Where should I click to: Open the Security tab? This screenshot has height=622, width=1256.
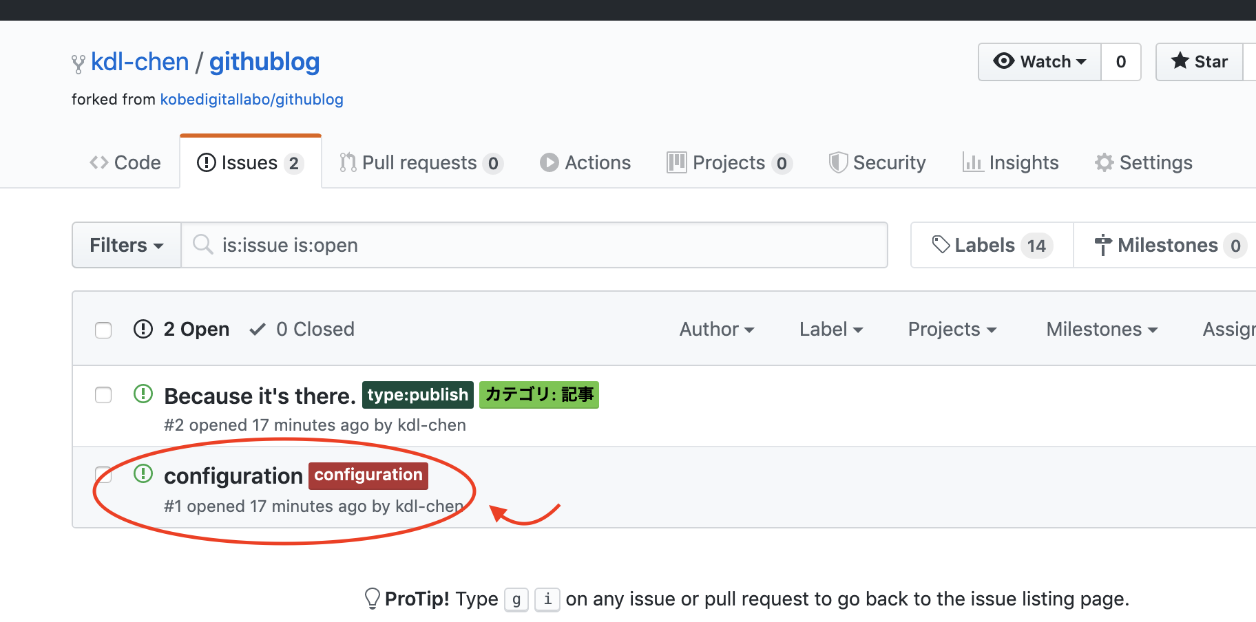click(x=877, y=162)
